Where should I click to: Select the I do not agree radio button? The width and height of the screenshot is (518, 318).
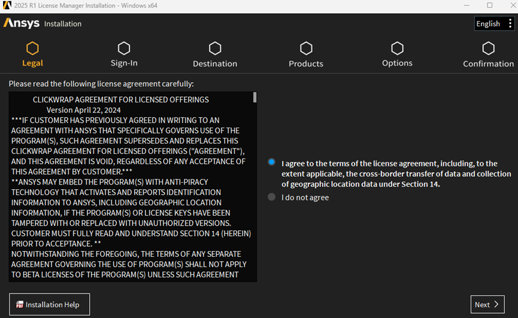(271, 197)
